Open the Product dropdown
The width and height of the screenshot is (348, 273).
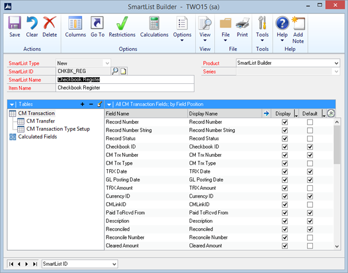coord(336,63)
